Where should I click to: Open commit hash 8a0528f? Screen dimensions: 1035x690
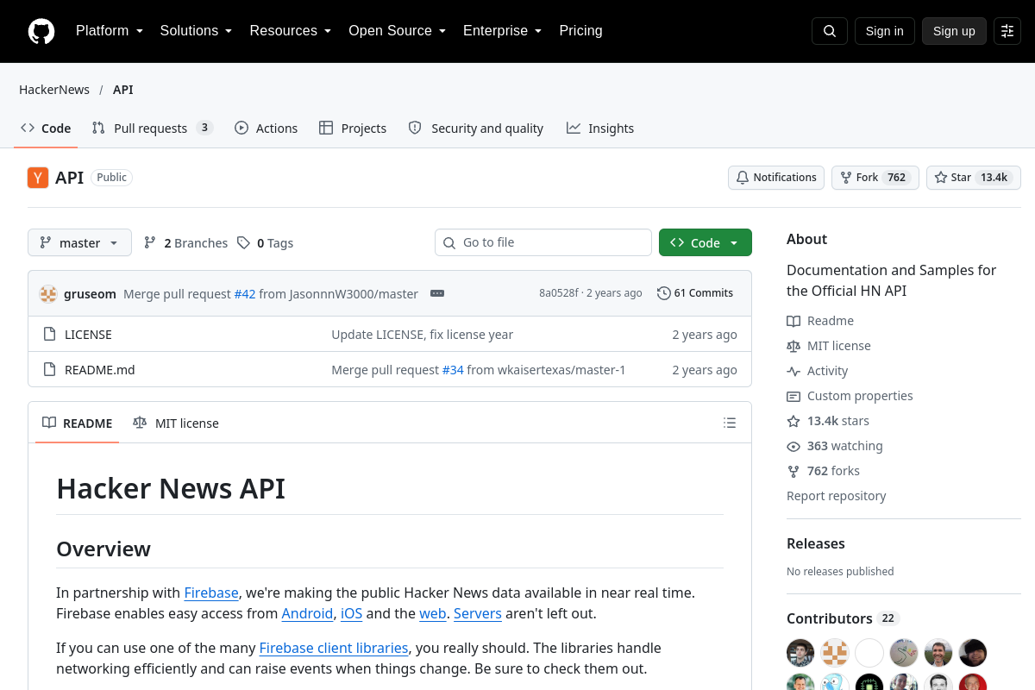559,293
